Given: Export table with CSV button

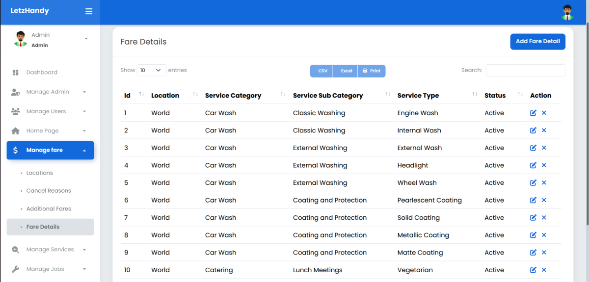Looking at the screenshot, I should point(322,71).
